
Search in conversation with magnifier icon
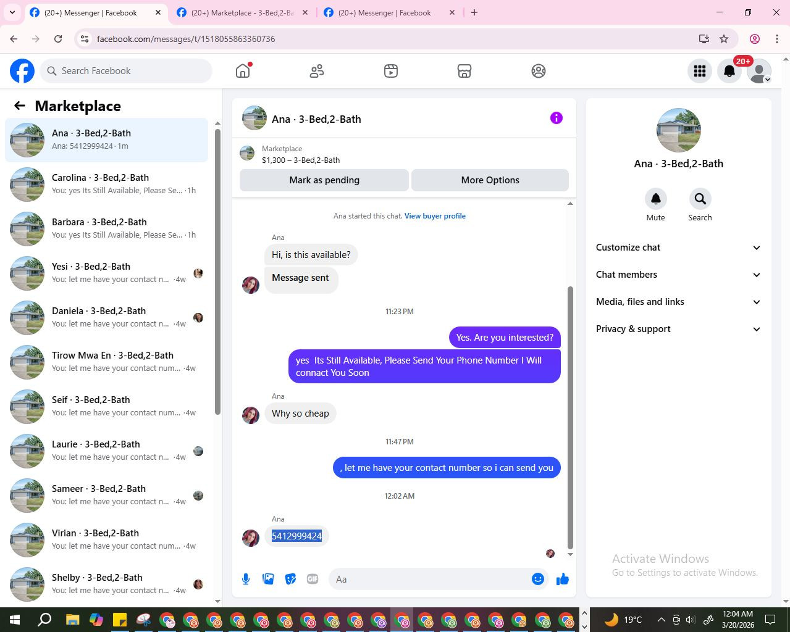tap(700, 199)
